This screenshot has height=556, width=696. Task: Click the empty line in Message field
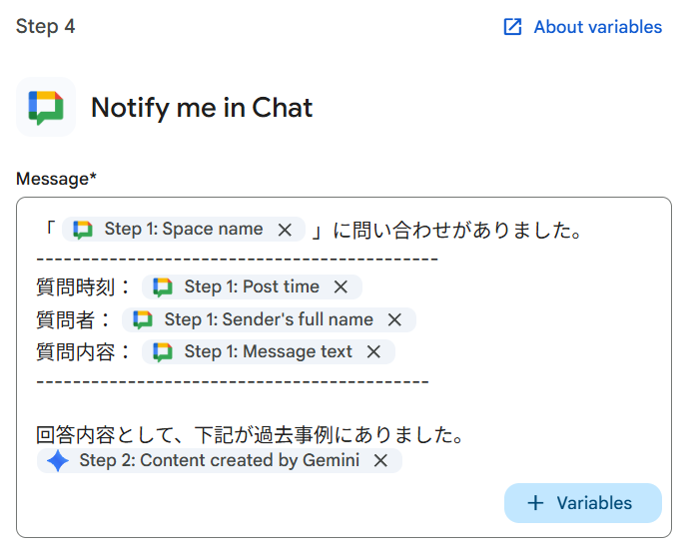coord(300,408)
